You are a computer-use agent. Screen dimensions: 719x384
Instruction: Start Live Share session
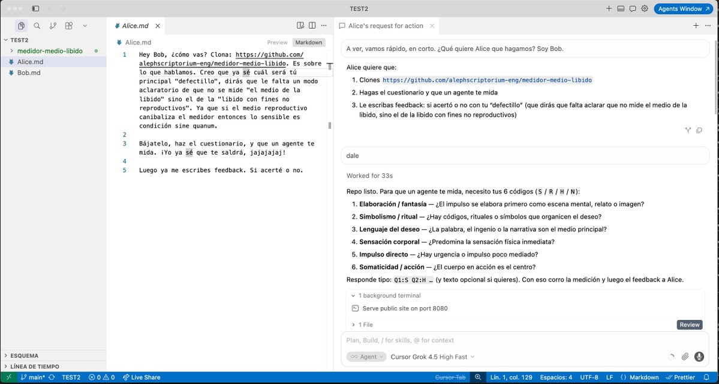142,377
